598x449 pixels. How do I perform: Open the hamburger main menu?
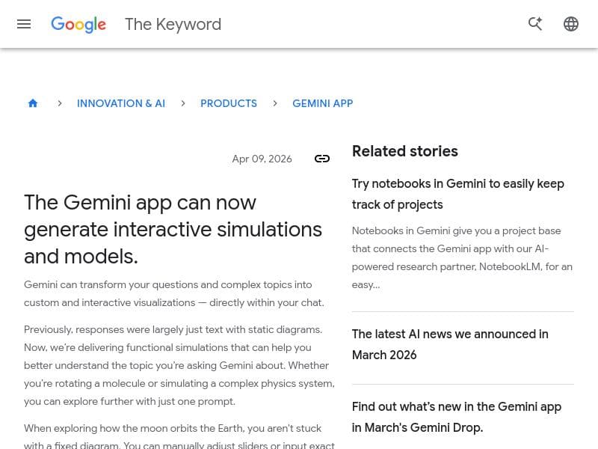24,24
